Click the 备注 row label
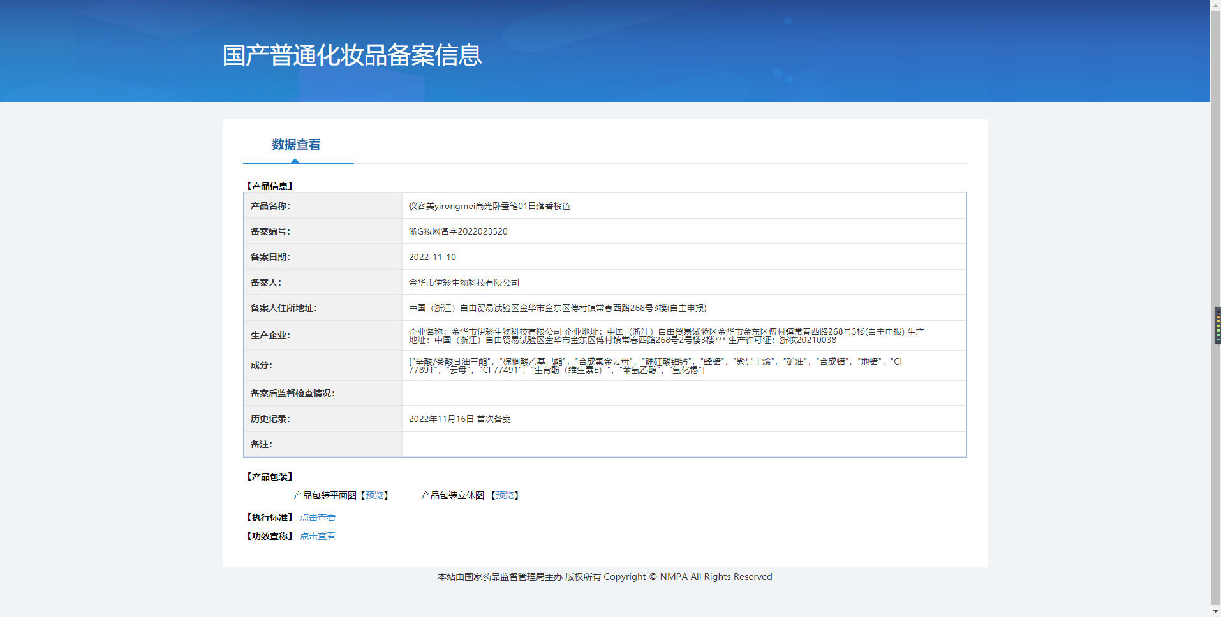This screenshot has height=617, width=1221. coord(262,444)
